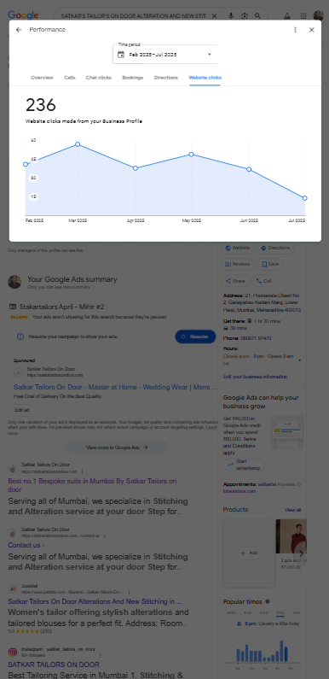Close the Performance dialog
The image size is (329, 679).
tap(312, 30)
